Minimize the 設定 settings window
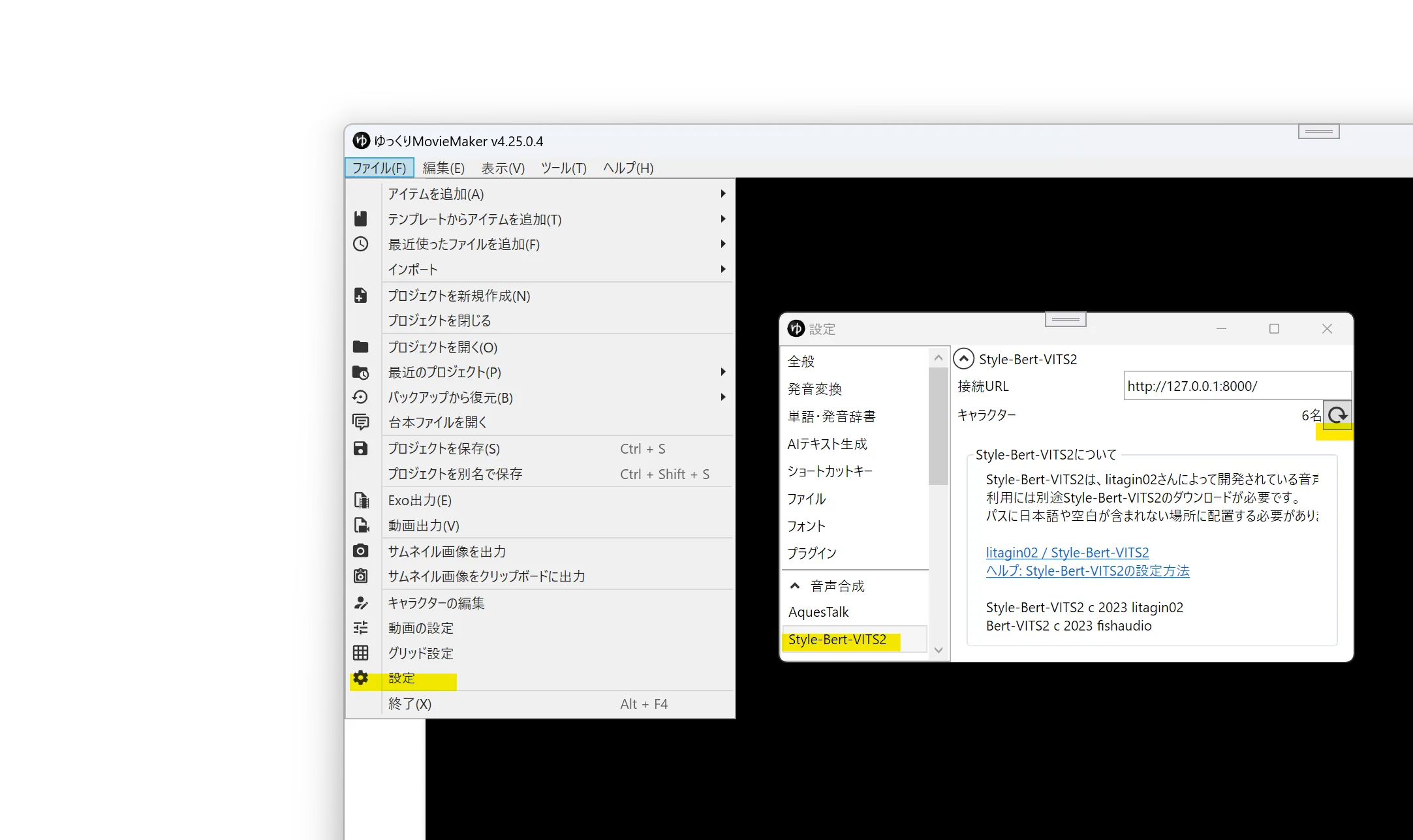The width and height of the screenshot is (1413, 840). coord(1221,328)
